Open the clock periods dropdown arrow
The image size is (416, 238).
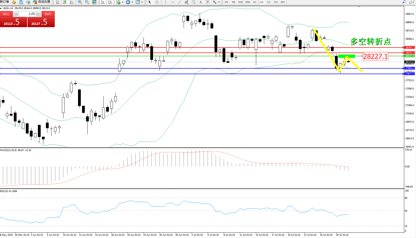tap(132, 2)
